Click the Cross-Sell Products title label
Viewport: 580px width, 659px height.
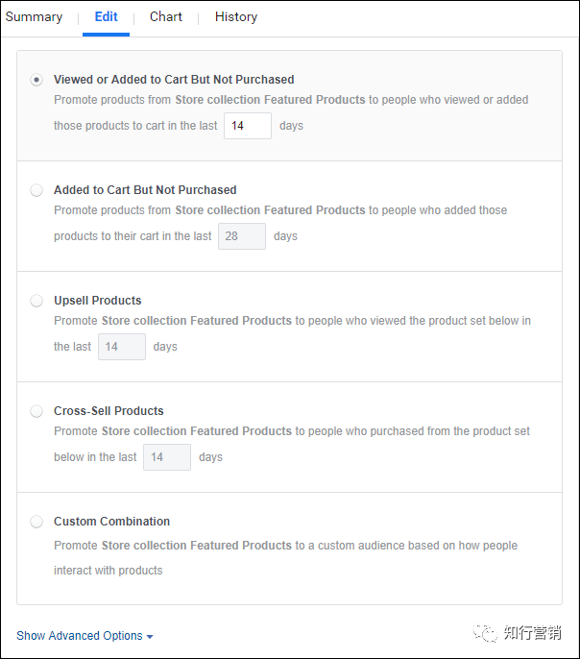(x=109, y=411)
